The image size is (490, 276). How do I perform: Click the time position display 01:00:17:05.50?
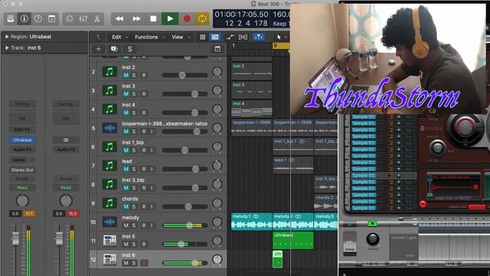[241, 15]
